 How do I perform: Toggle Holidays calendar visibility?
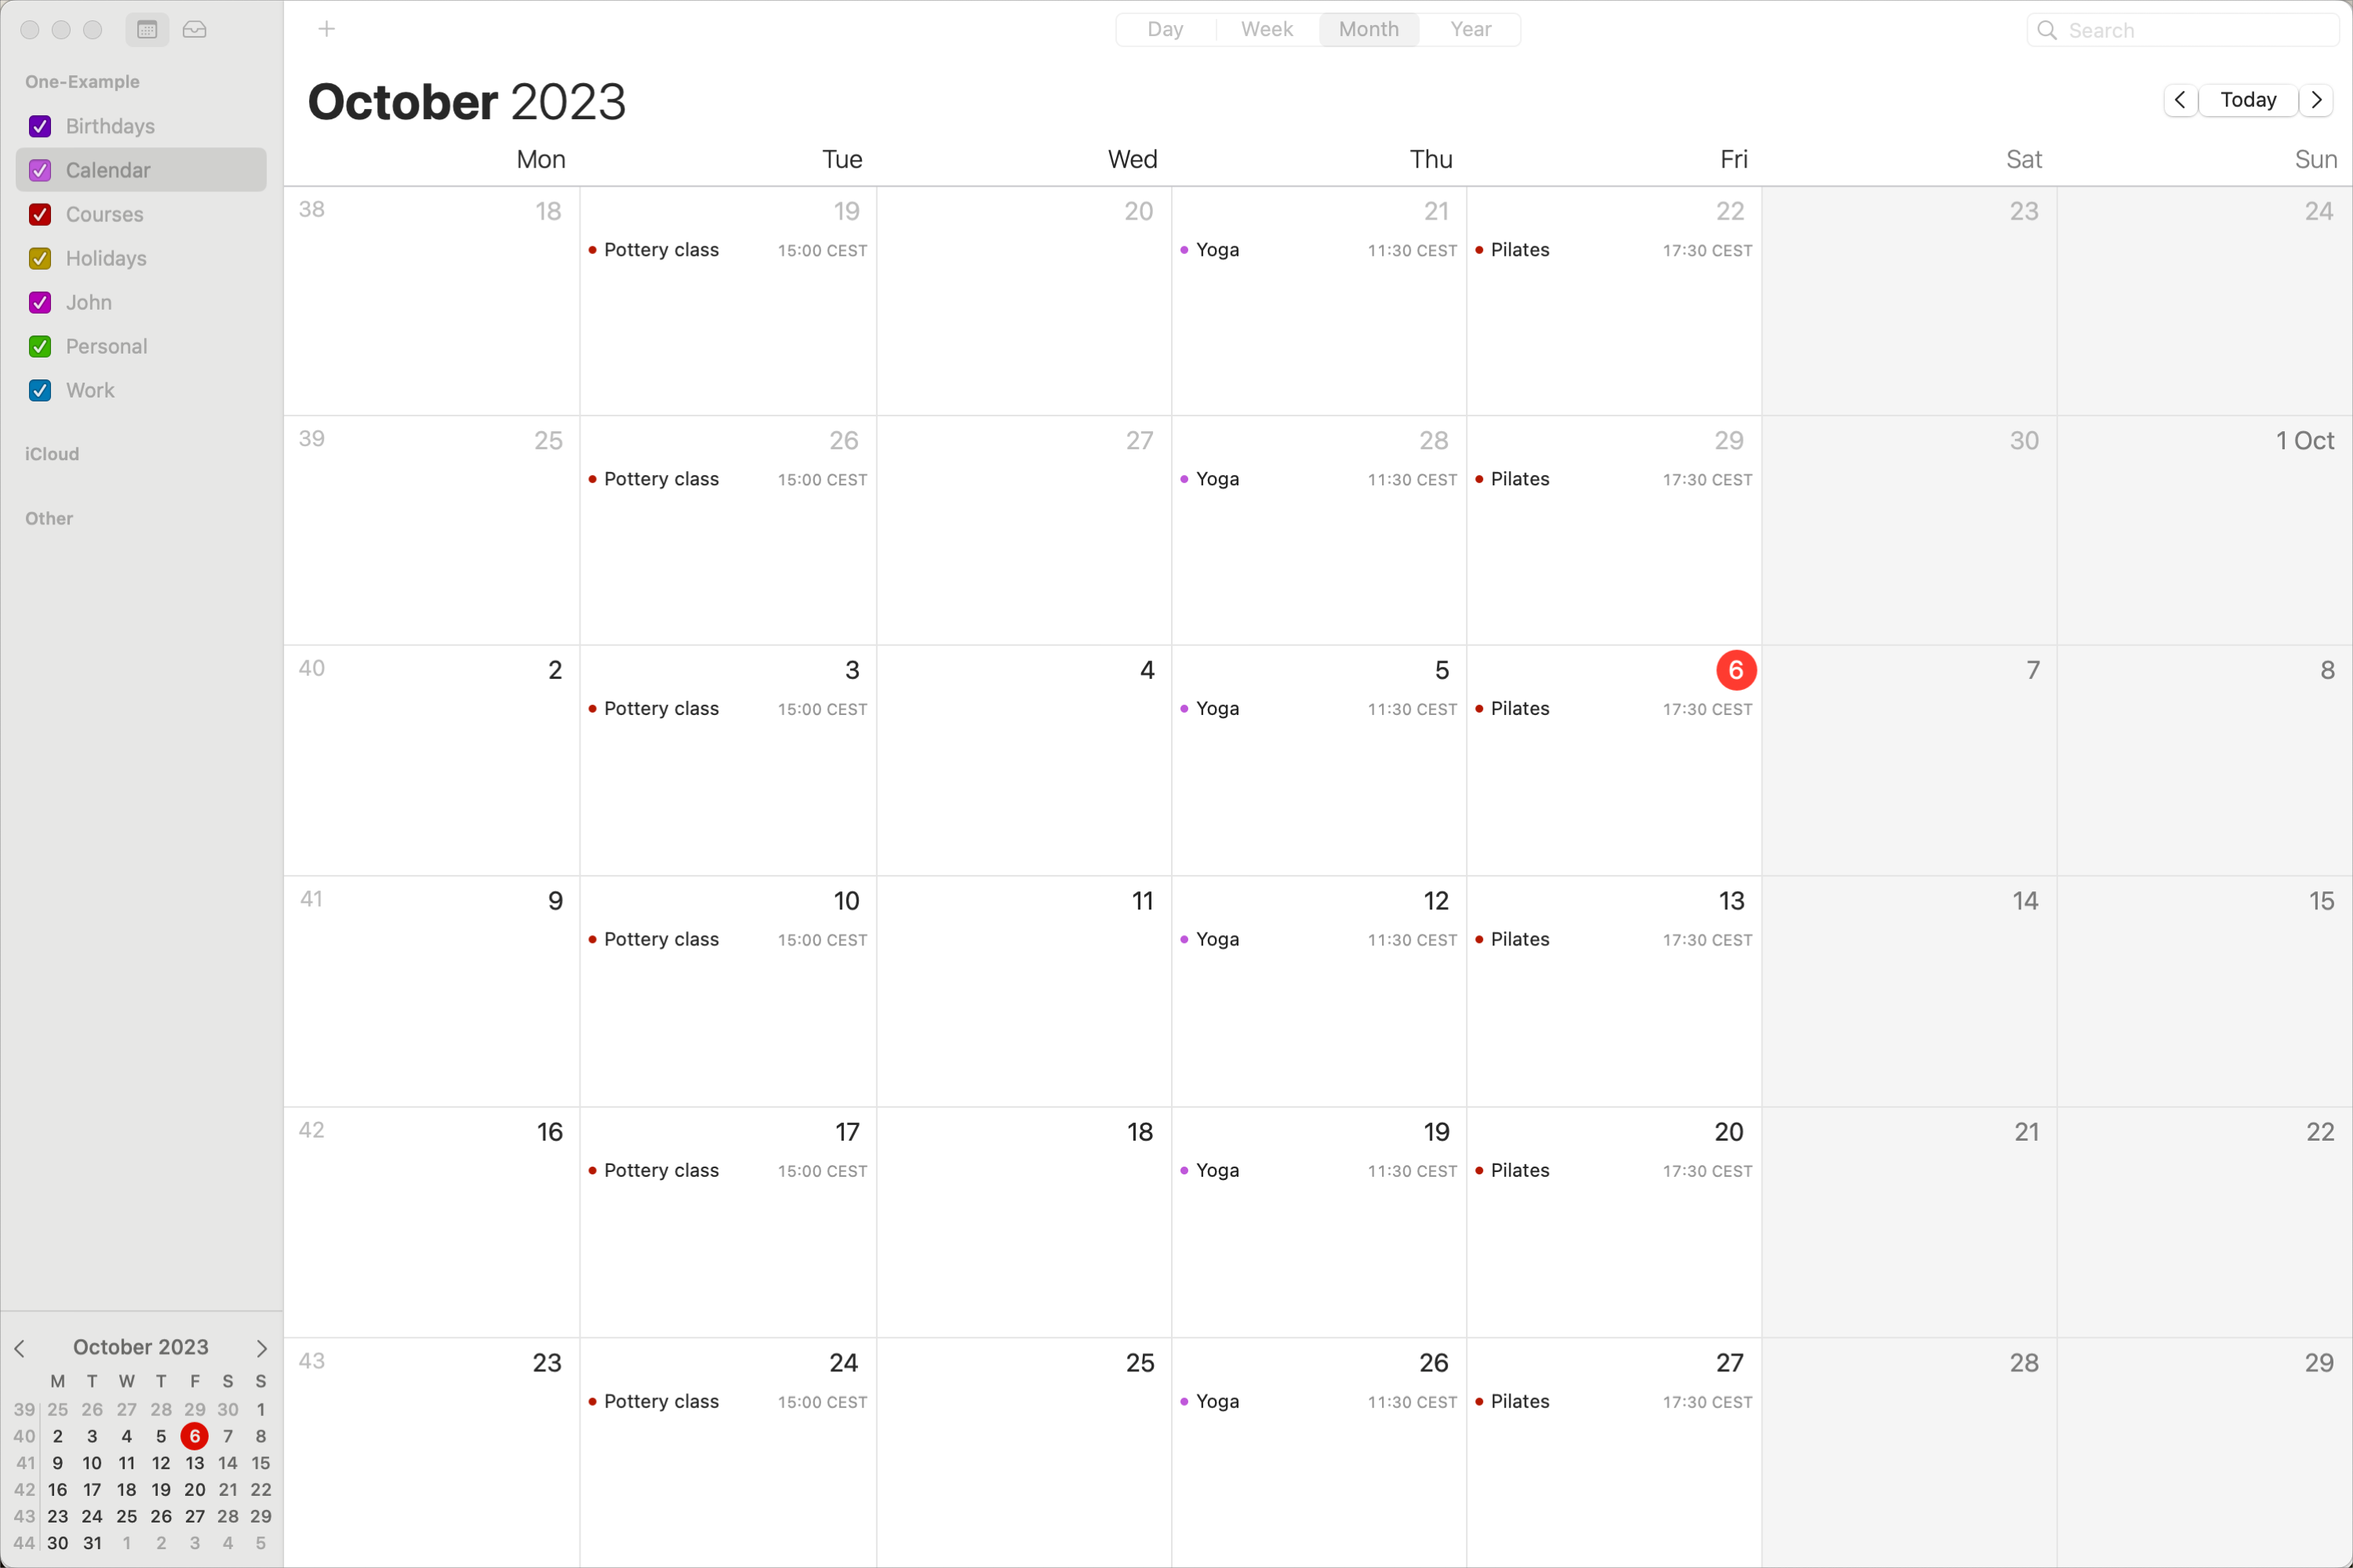click(x=38, y=257)
